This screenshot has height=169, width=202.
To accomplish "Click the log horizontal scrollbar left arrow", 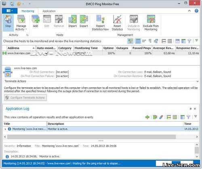I will (x=5, y=137).
